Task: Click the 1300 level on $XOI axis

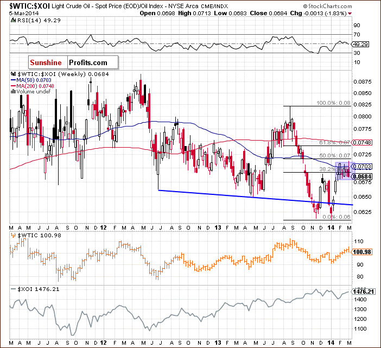Action: coord(360,309)
